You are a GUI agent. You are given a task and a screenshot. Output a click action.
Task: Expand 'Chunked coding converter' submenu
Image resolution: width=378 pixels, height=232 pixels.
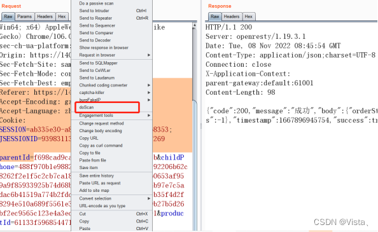(112, 85)
